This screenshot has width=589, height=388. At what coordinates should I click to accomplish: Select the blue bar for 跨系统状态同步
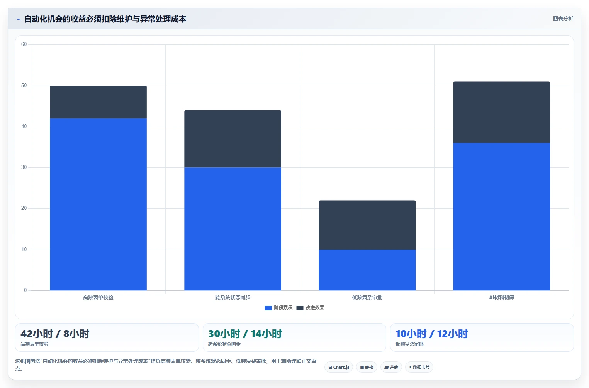233,229
